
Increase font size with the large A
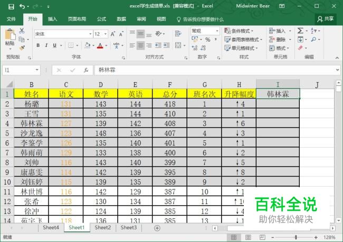point(112,34)
